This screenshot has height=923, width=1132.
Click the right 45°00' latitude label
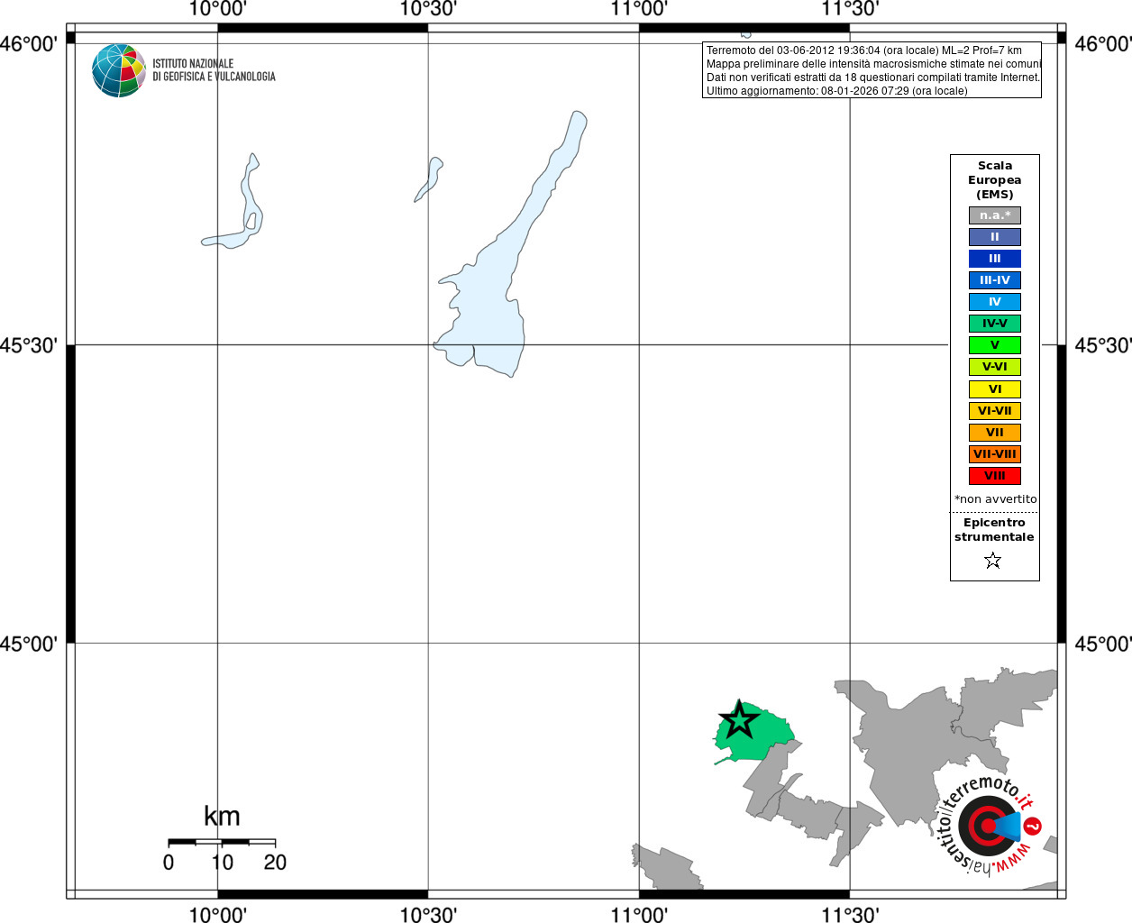(1103, 644)
